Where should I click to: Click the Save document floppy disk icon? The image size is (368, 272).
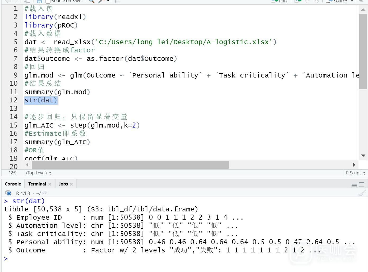pyautogui.click(x=40, y=1)
